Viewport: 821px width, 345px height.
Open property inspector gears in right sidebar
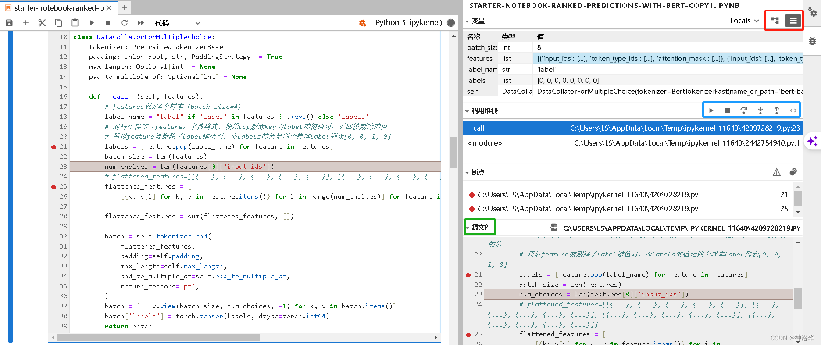(812, 12)
